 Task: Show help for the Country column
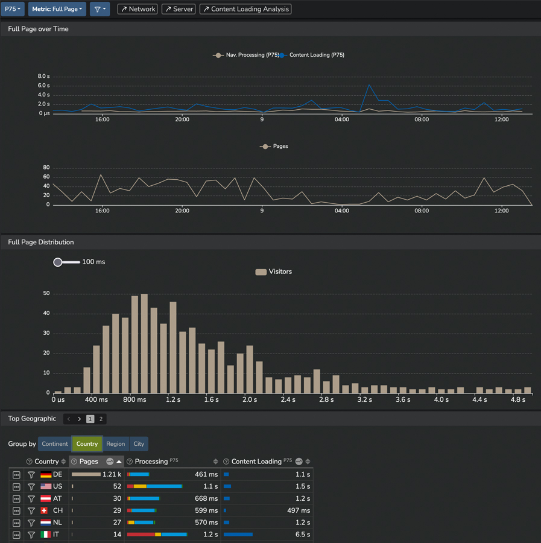click(30, 462)
